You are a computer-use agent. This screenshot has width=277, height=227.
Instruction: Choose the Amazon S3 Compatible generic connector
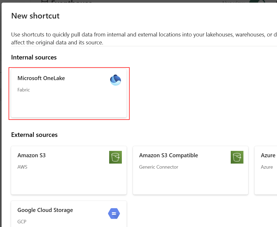tap(190, 170)
